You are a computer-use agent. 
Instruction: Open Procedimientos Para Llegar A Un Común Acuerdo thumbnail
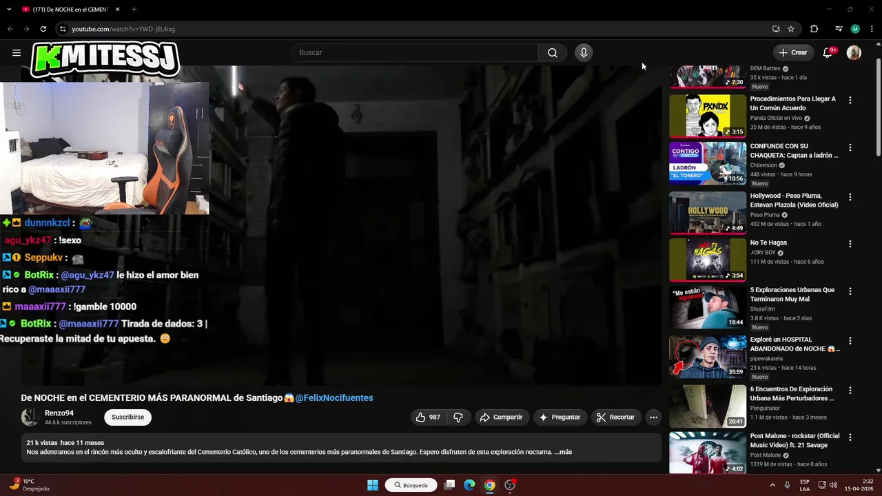(708, 116)
